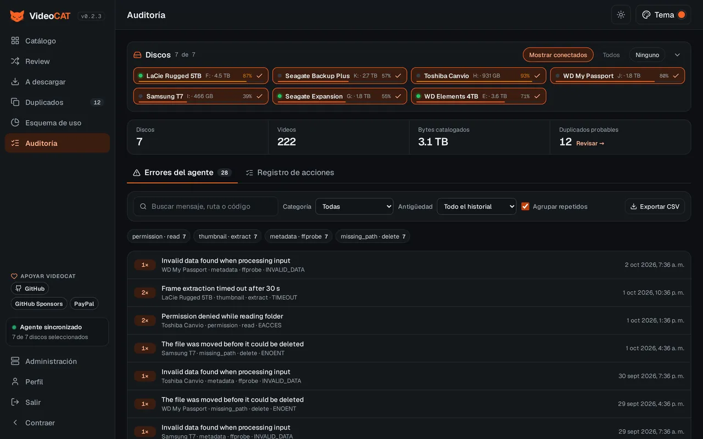Screen dimensions: 703x439
Task: Switch to the Errores del agente tab
Action: pyautogui.click(x=182, y=172)
